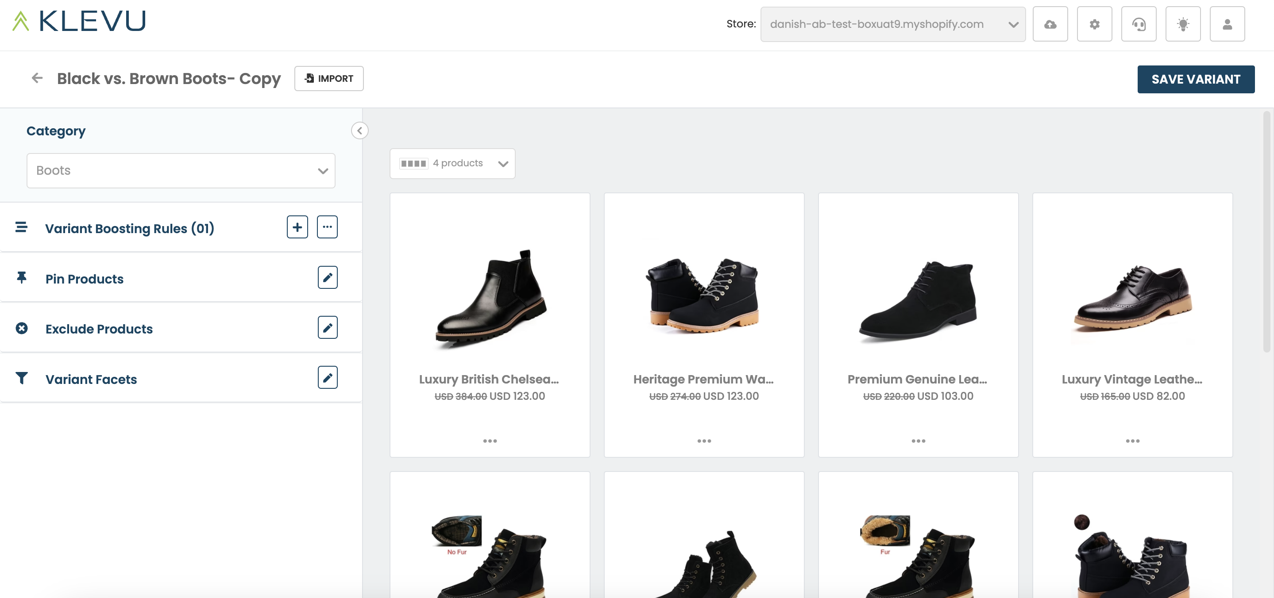1274x598 pixels.
Task: Go back using the left arrow
Action: (x=37, y=78)
